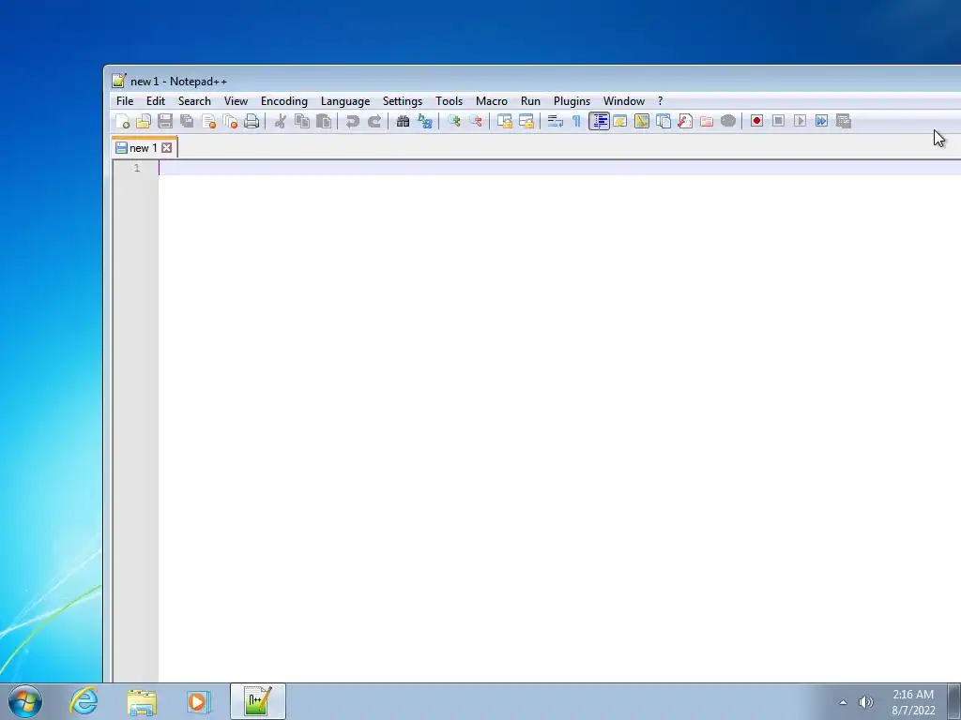
Task: Click the Stop Recording square icon
Action: 778,121
